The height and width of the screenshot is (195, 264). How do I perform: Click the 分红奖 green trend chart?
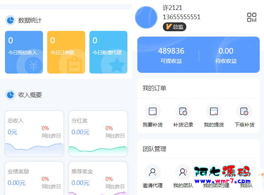98,151
